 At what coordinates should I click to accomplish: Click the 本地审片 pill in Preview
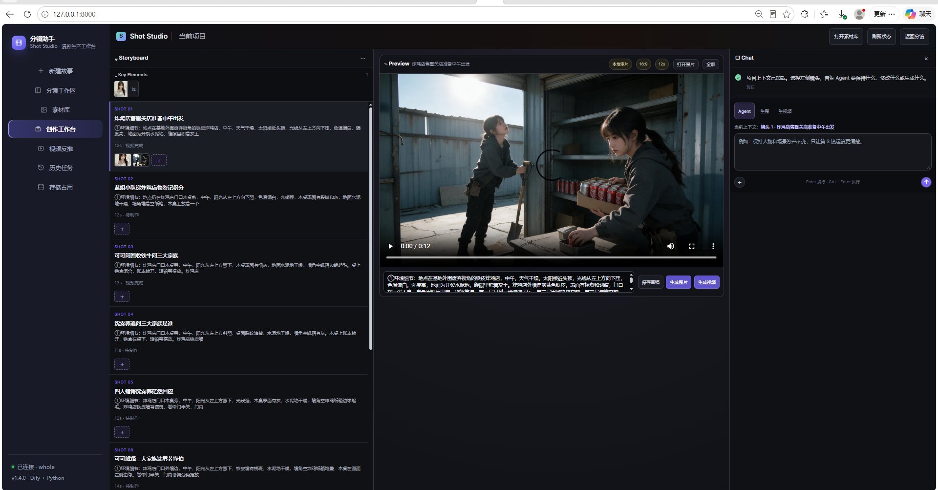pos(620,64)
